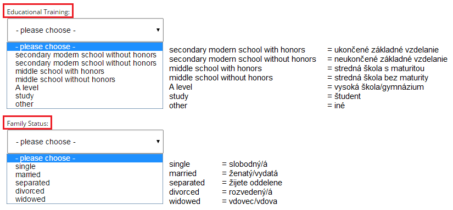Select highlighted 'please choose' in family list

pos(85,158)
